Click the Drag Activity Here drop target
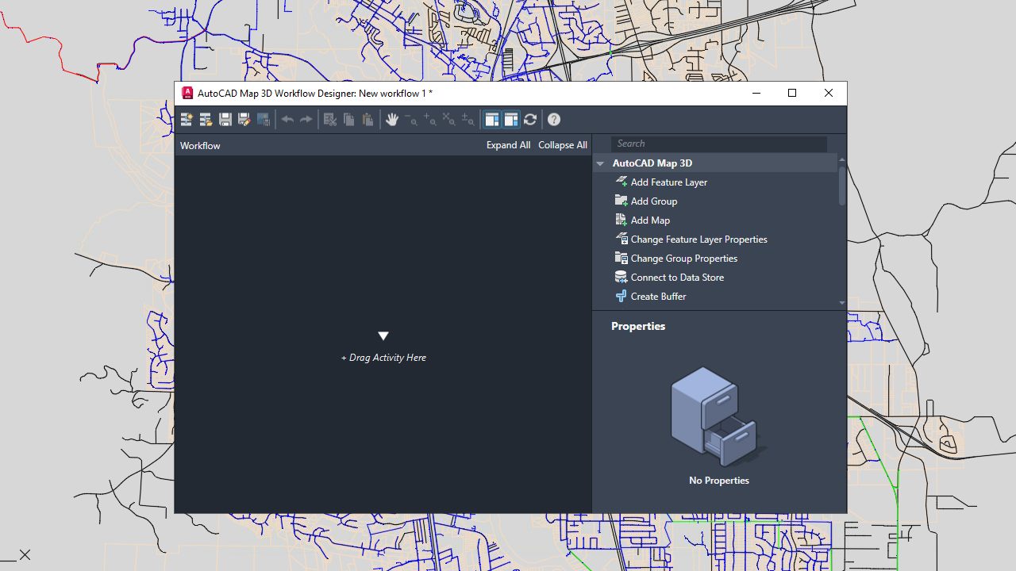 (383, 358)
